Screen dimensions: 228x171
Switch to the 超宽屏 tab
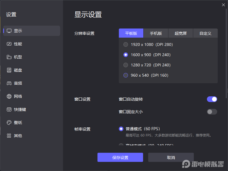(181, 33)
